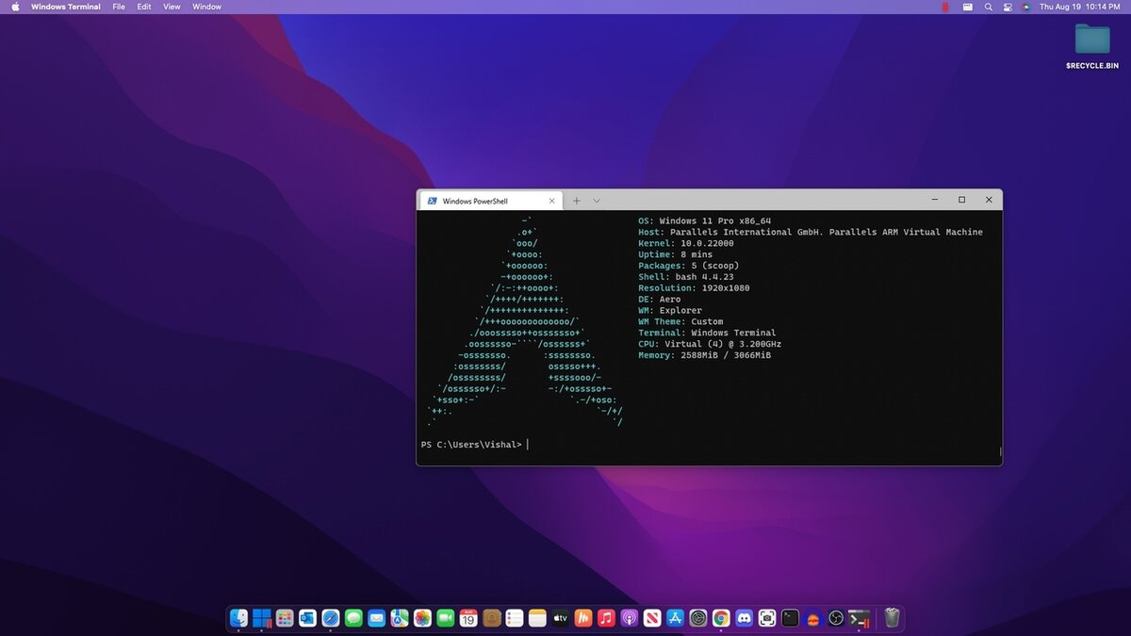Click the 'Terminal: Windows Terminal' line
The image size is (1131, 636).
pyautogui.click(x=707, y=333)
